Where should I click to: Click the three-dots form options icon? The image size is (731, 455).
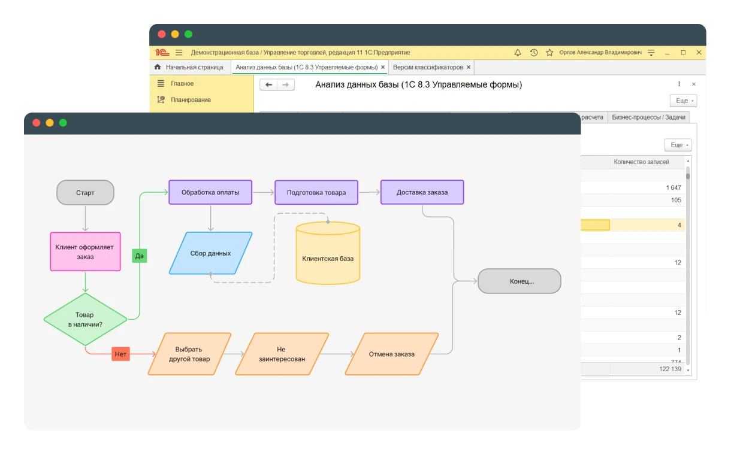pos(679,84)
